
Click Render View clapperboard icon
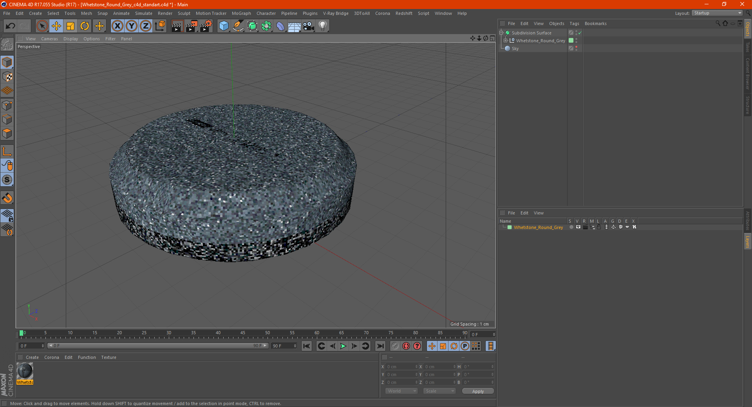click(x=177, y=26)
